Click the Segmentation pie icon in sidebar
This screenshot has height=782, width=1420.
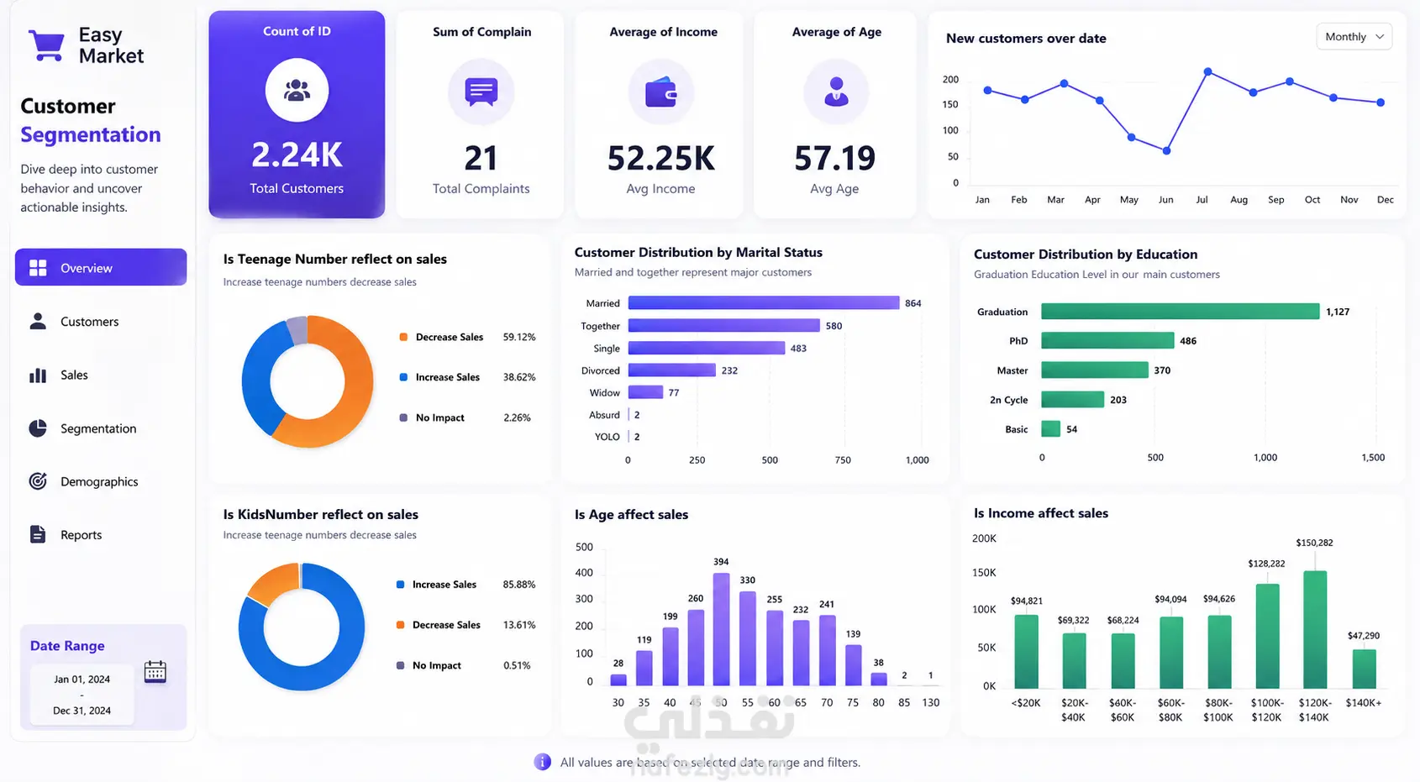coord(38,428)
